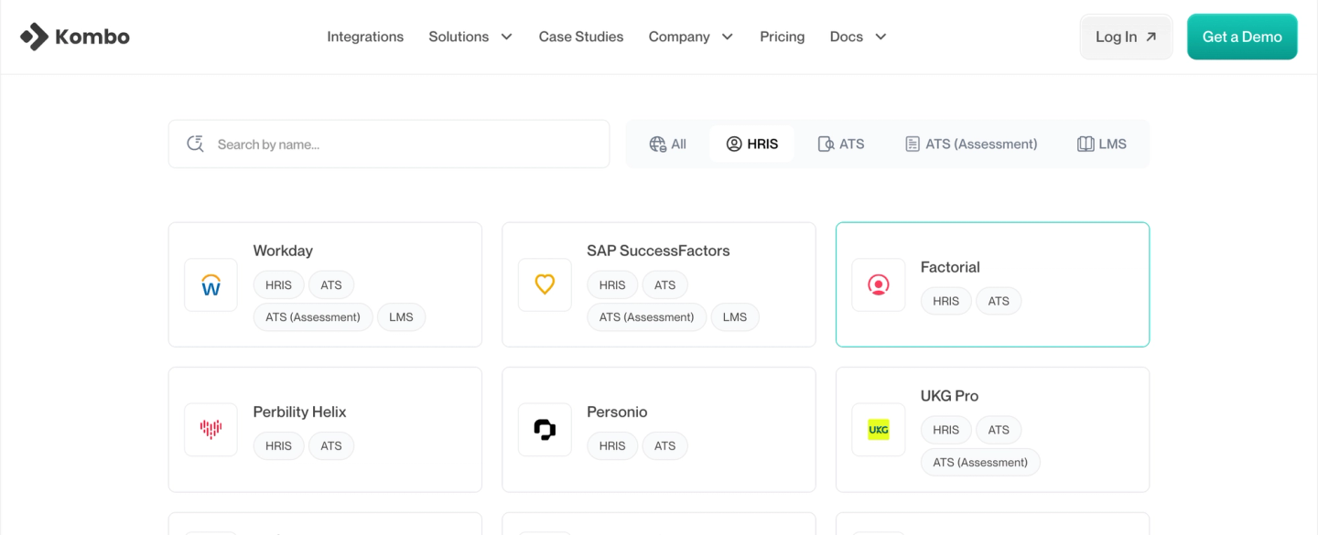Click the HRIS tag on UKG Pro card
The width and height of the screenshot is (1318, 535).
pyautogui.click(x=946, y=430)
